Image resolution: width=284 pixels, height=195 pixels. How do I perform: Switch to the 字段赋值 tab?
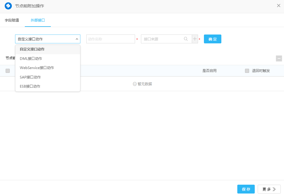point(12,20)
